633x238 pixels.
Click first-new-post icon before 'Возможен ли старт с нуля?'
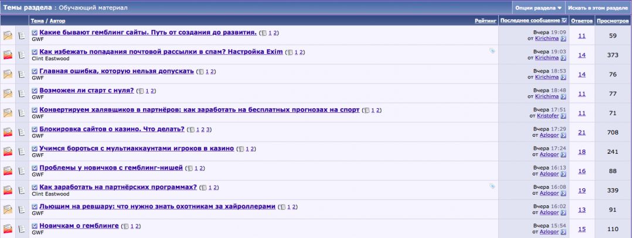[35, 91]
